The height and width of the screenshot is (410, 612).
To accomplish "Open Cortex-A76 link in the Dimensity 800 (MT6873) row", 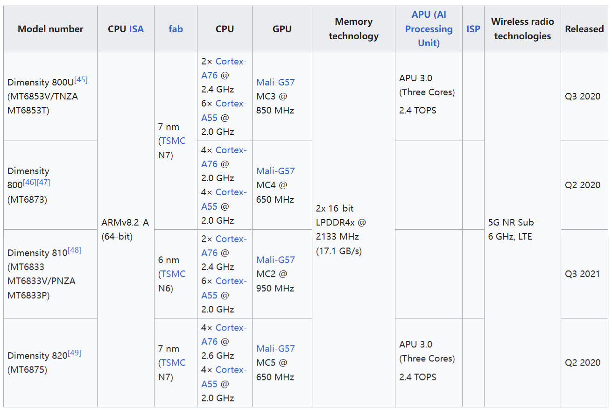I will tap(224, 157).
